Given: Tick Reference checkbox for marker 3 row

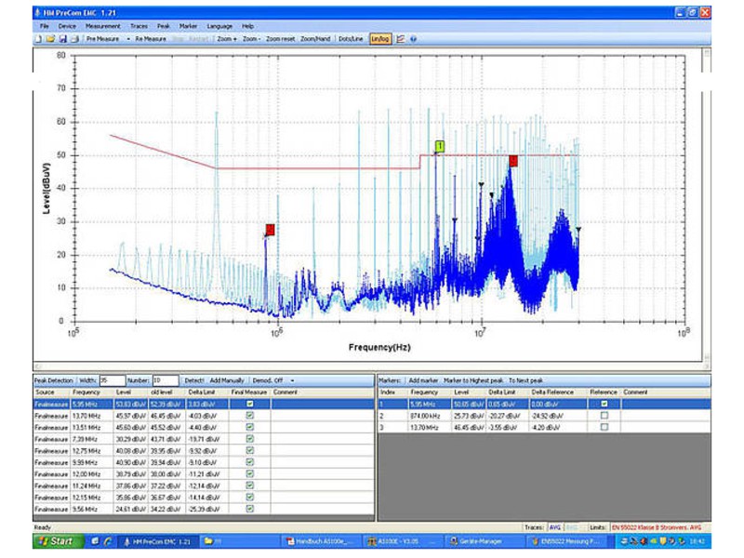Looking at the screenshot, I should (604, 427).
